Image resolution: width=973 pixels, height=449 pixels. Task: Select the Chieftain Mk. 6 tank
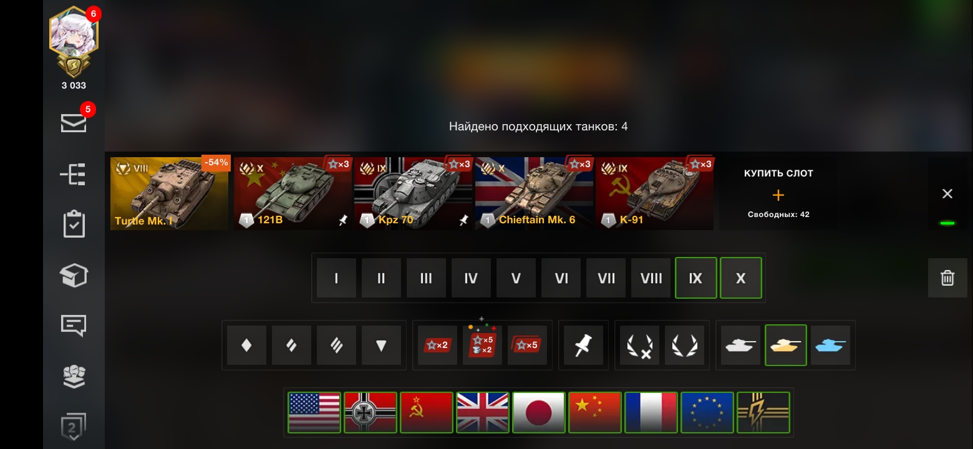point(534,193)
